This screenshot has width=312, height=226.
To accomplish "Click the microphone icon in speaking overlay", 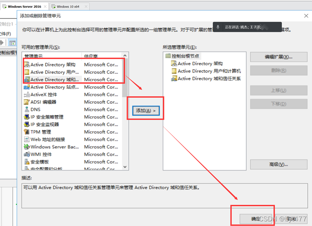I will coord(218,27).
